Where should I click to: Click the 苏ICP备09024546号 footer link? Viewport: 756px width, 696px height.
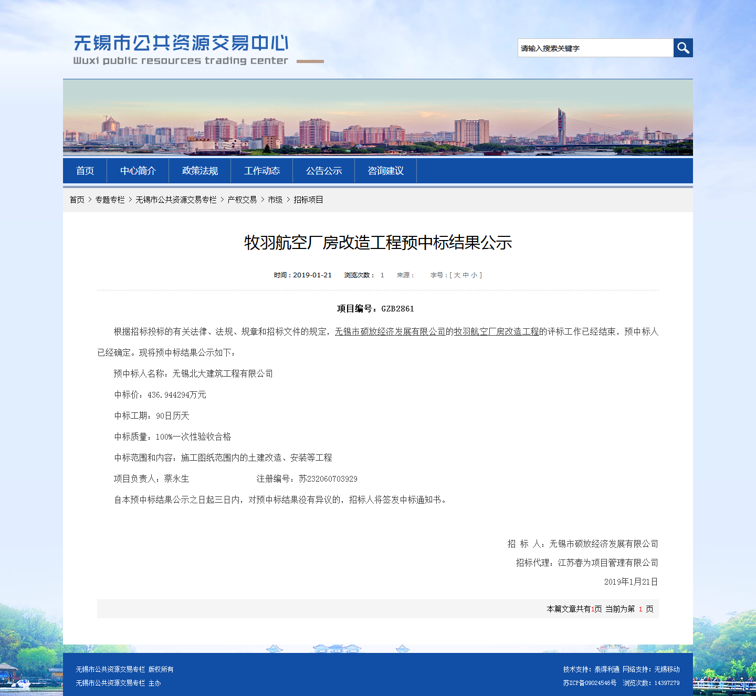590,683
